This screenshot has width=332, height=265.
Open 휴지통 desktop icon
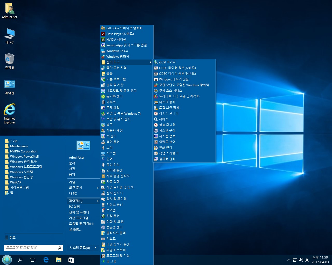(x=10, y=62)
